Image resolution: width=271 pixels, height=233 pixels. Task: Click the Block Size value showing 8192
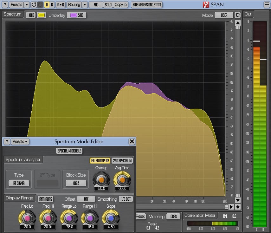click(x=76, y=183)
